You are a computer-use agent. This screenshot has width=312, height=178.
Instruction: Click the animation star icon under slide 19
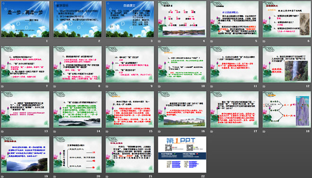[x=2, y=177]
